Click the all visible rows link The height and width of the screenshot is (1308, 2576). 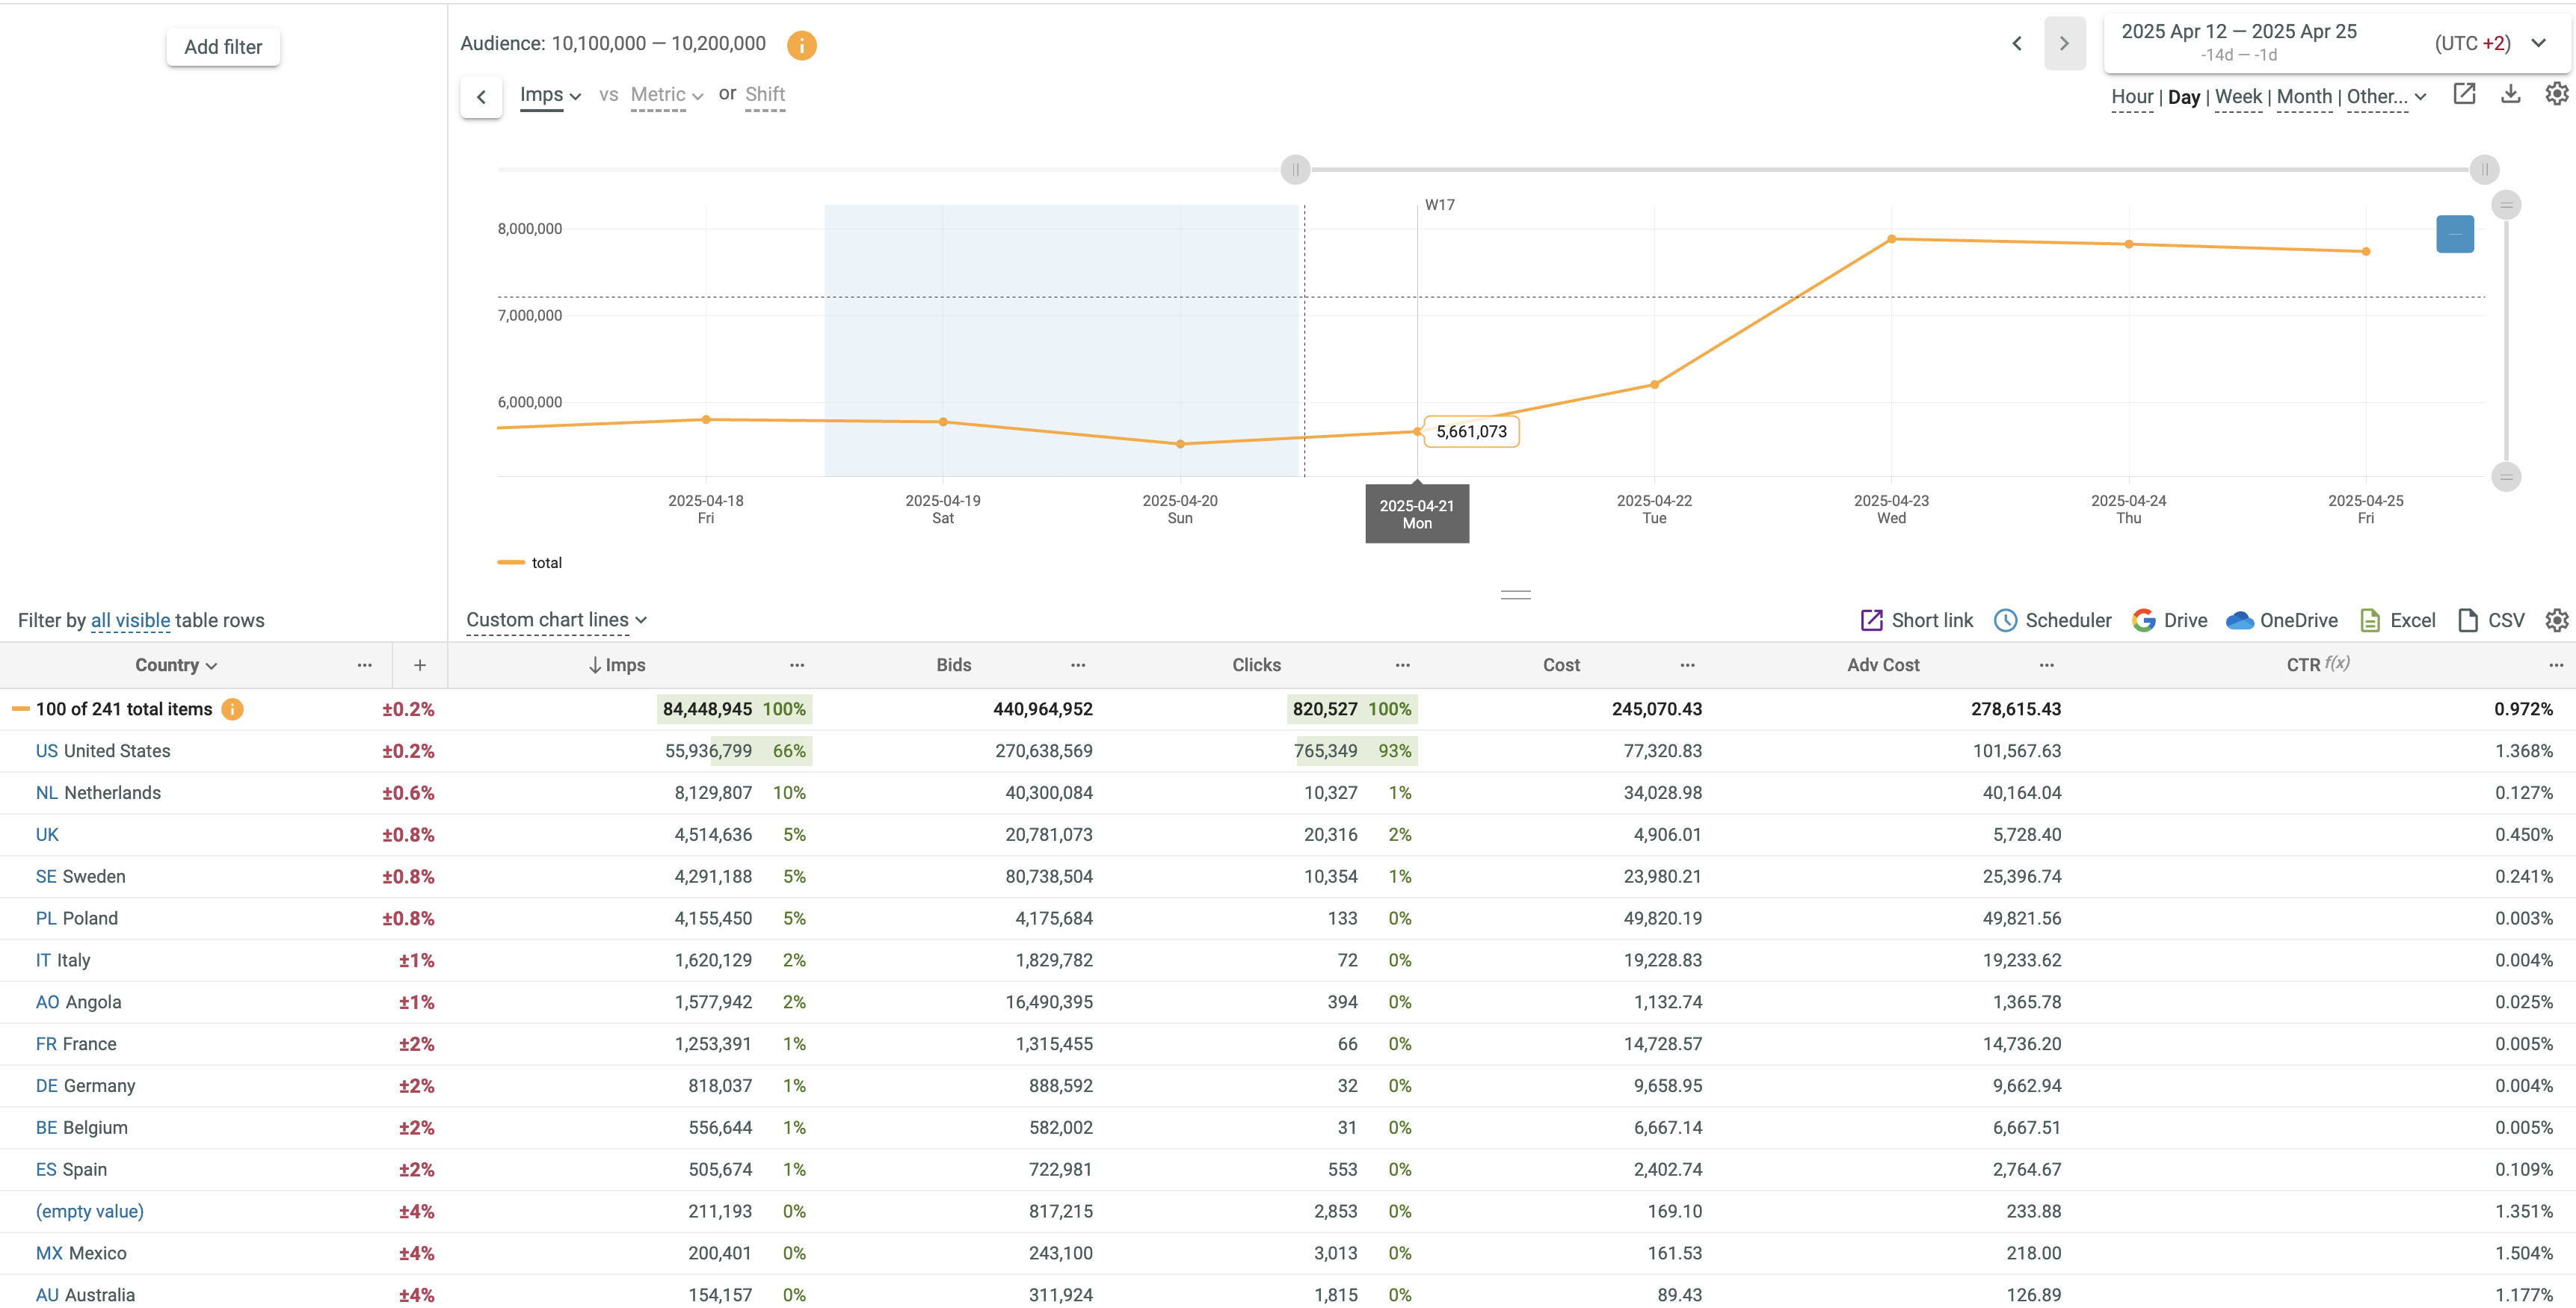pos(130,620)
